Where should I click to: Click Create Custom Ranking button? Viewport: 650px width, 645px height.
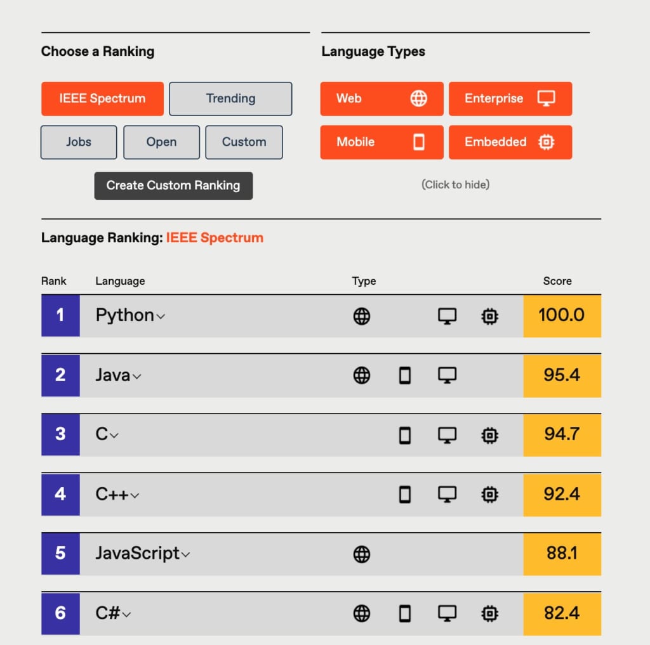173,186
